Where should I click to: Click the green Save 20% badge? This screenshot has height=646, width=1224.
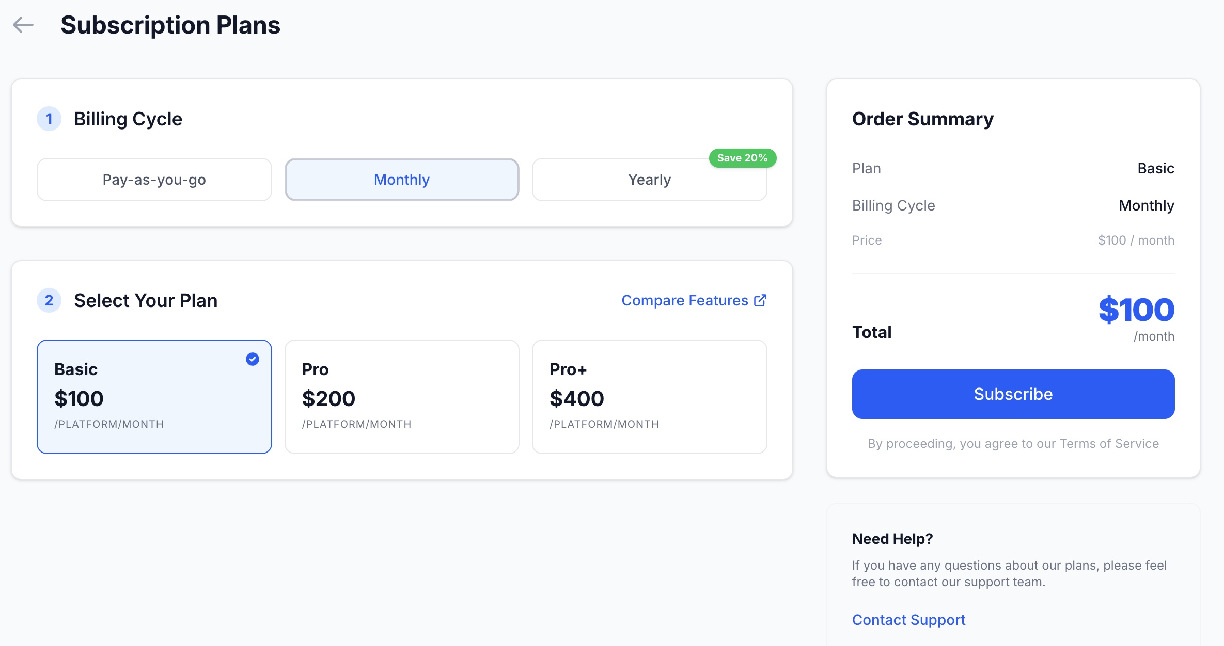(742, 158)
